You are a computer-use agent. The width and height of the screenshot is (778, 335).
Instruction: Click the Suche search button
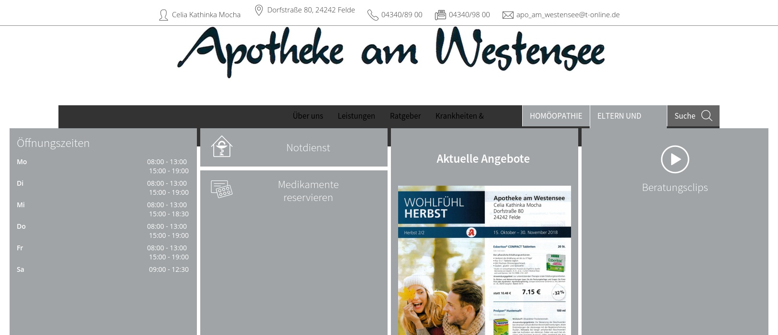[693, 116]
